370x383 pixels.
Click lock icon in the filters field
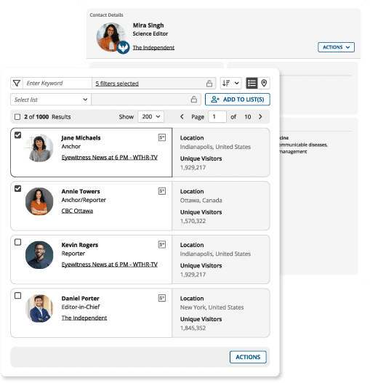pyautogui.click(x=209, y=84)
